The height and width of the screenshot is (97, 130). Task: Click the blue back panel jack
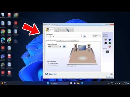110,40
